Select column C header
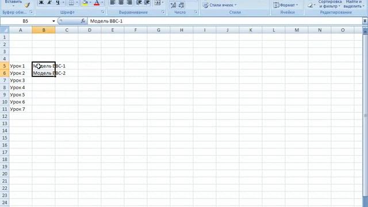Screen dimensions: 368x207 coord(67,30)
